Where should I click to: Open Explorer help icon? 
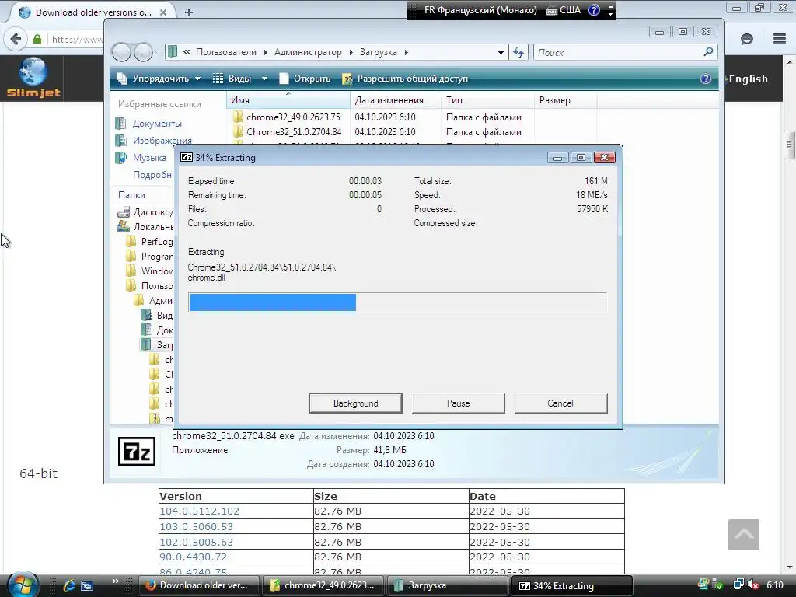tap(706, 79)
